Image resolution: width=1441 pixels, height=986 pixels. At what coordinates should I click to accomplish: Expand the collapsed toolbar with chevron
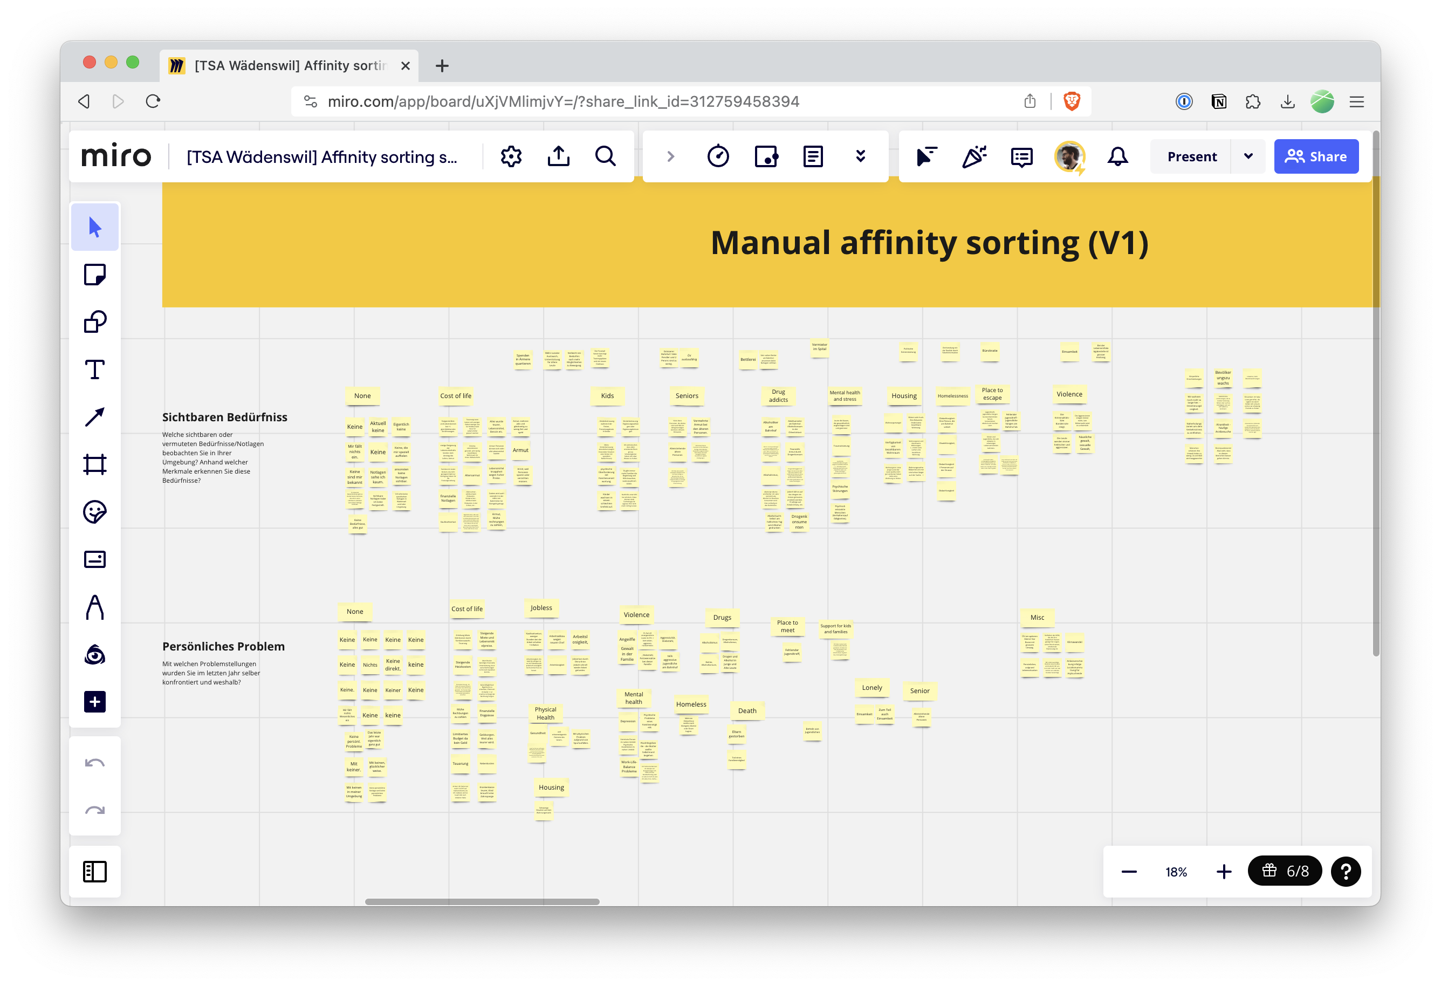point(670,156)
